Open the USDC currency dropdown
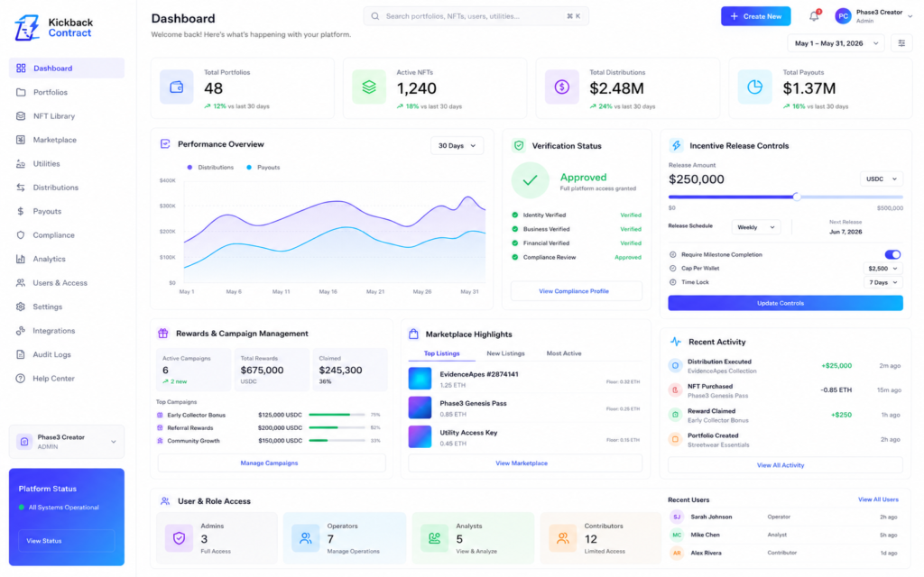 click(x=881, y=179)
